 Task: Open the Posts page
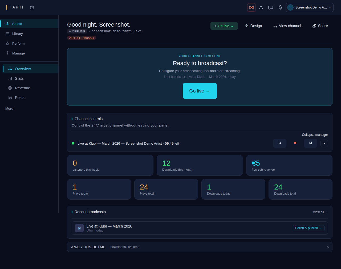pos(31,98)
